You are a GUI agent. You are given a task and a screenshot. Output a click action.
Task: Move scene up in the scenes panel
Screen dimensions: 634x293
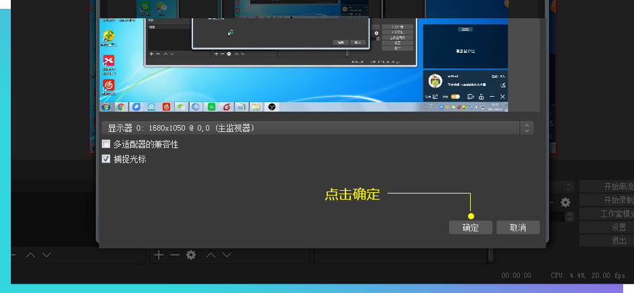[30, 255]
